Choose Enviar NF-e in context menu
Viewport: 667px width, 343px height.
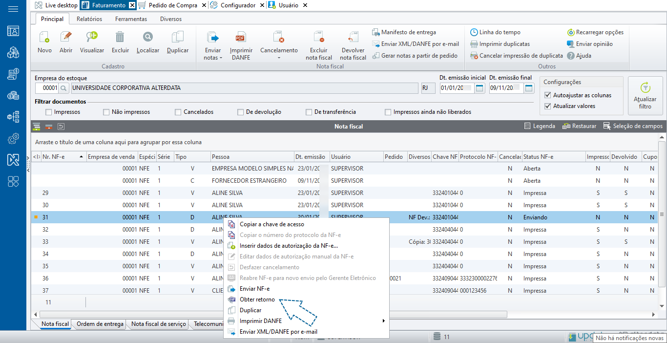(254, 289)
